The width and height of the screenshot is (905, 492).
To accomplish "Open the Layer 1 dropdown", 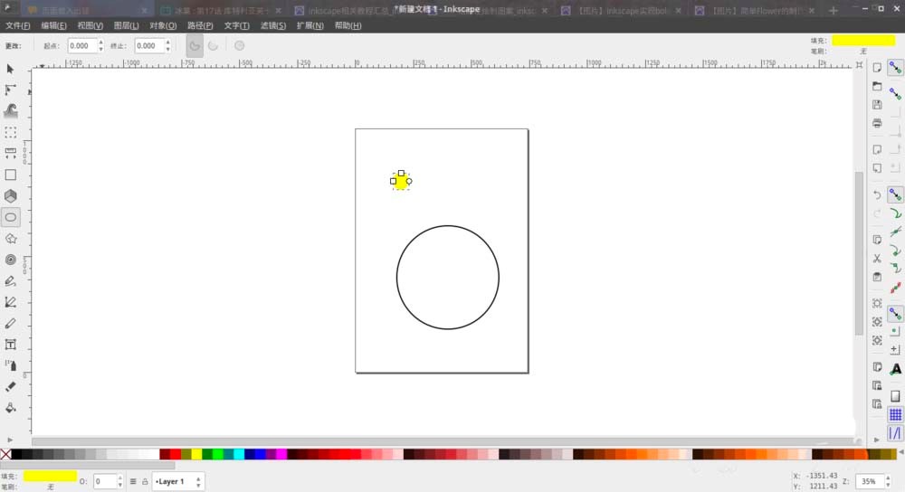I will pos(178,482).
